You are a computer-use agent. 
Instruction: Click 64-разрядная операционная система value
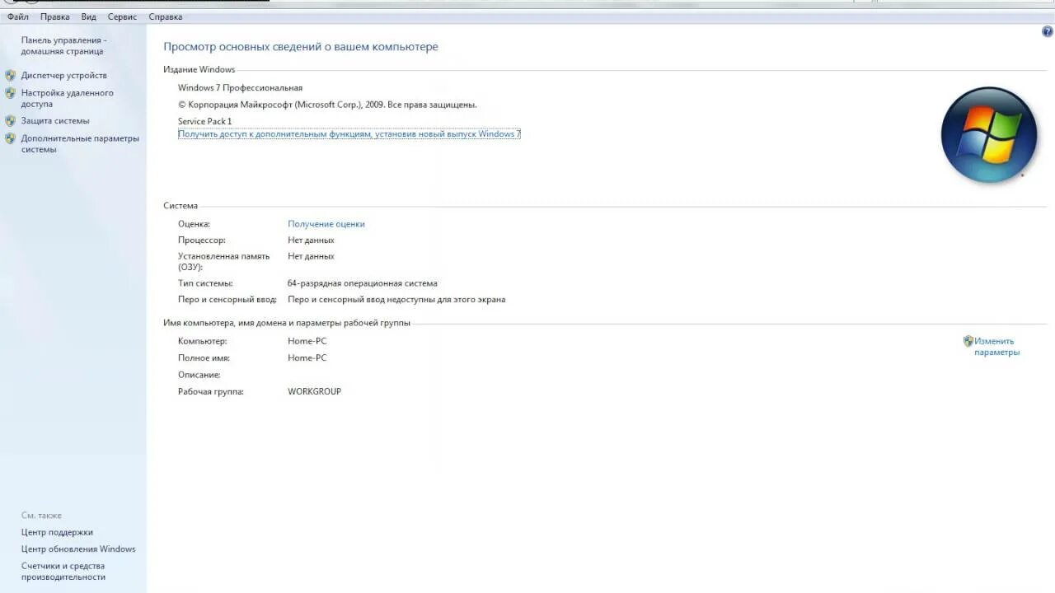363,283
